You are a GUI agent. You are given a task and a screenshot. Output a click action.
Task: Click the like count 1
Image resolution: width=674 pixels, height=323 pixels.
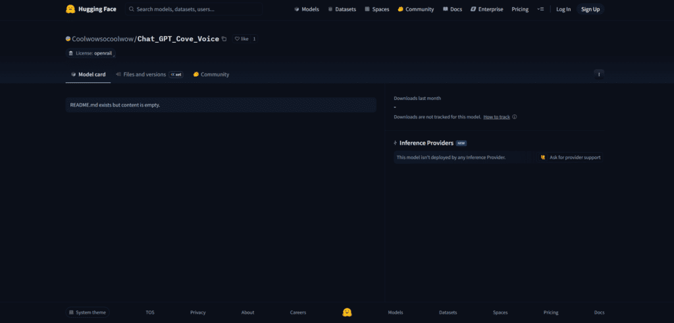[x=254, y=39]
